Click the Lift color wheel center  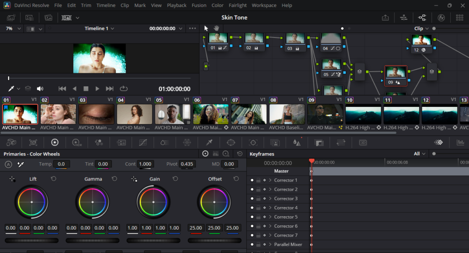(32, 202)
